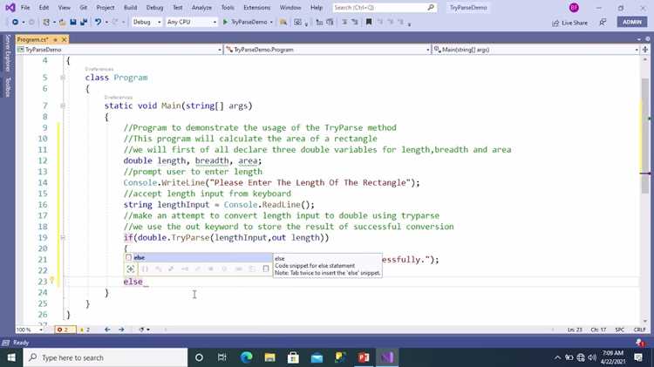This screenshot has height=367, width=654.
Task: Click the CRLF line ending indicator
Action: [x=640, y=330]
